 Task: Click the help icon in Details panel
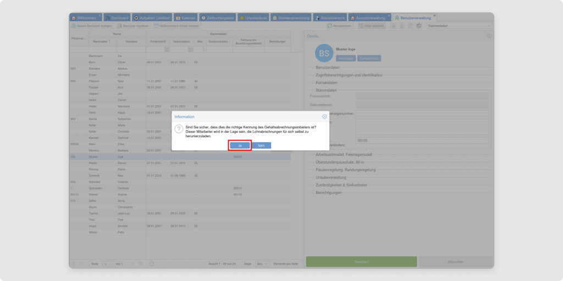(489, 36)
